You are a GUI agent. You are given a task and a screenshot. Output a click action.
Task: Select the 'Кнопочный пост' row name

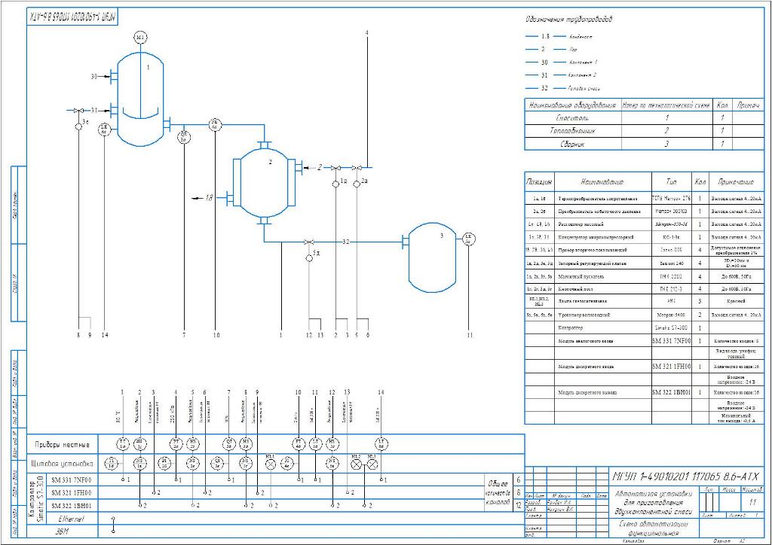[x=577, y=290]
